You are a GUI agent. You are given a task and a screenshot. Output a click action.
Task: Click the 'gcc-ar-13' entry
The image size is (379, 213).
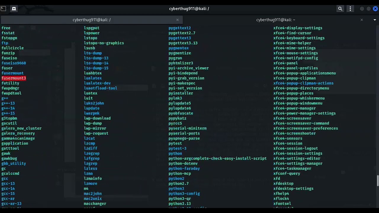pos(11,204)
